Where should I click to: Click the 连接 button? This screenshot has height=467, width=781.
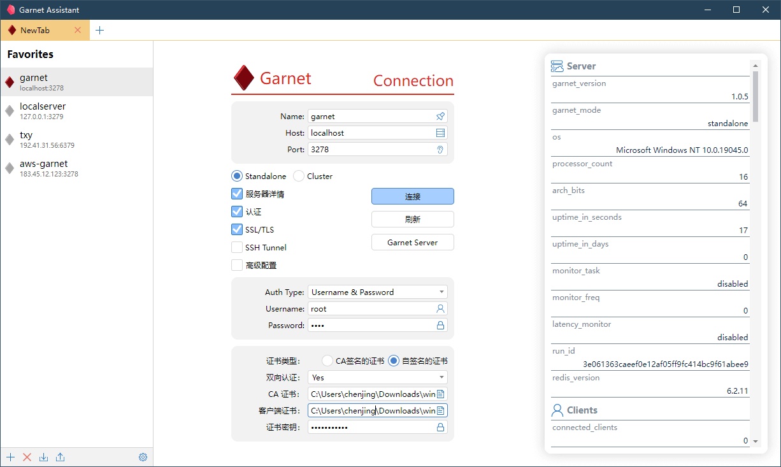point(412,196)
